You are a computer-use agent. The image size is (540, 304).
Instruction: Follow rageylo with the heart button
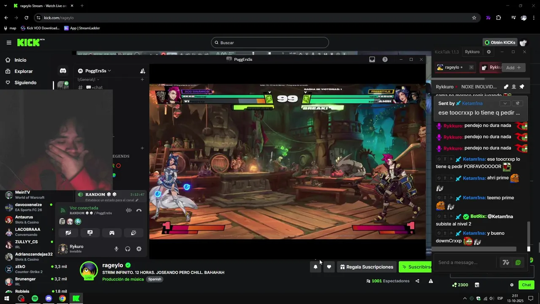[329, 267]
